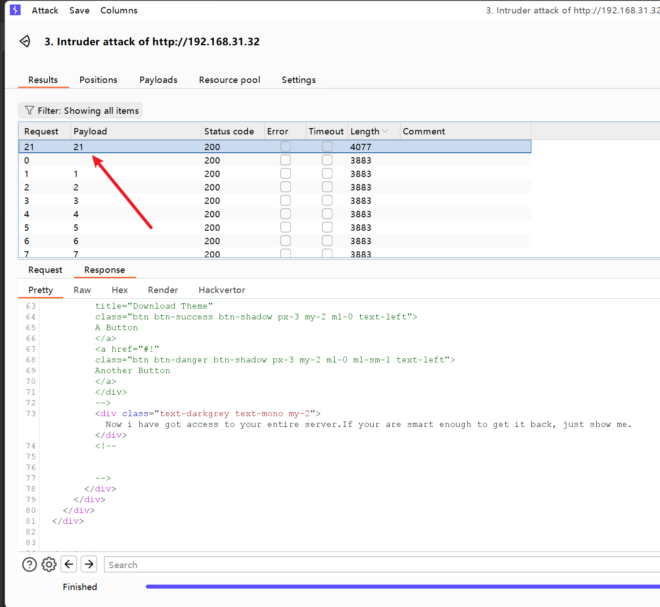This screenshot has width=660, height=607.
Task: Go to previous search match arrow
Action: 69,564
